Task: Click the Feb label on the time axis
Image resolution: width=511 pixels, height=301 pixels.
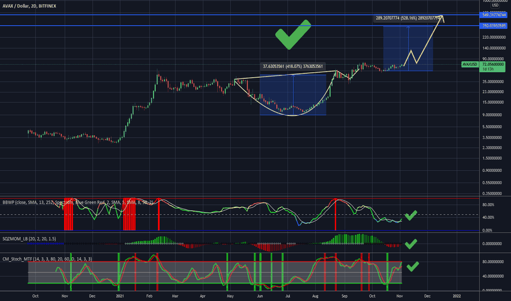Action: click(149, 296)
